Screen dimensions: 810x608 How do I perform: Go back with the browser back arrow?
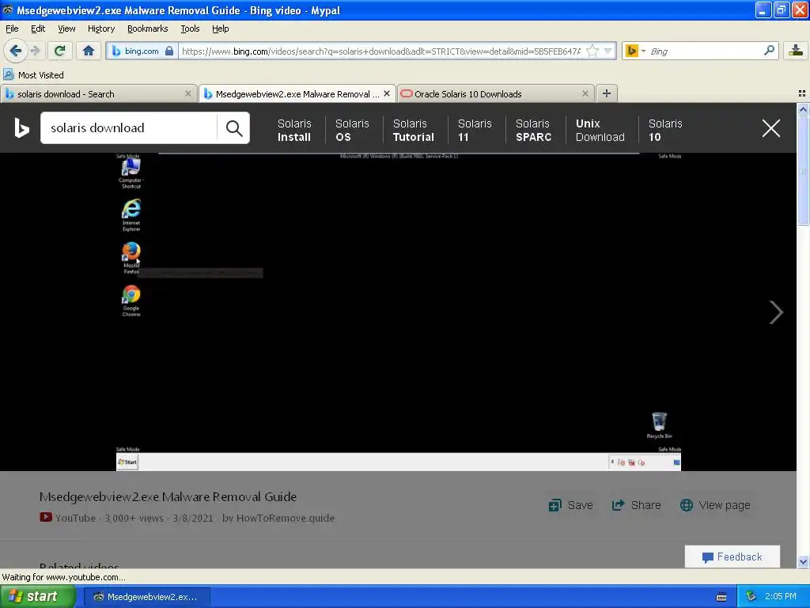coord(15,51)
